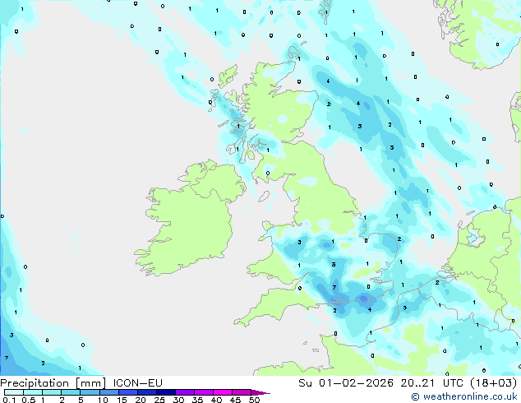Screen dimensions: 521x403
Task: Click the legend label '15'
Action: tap(122, 400)
